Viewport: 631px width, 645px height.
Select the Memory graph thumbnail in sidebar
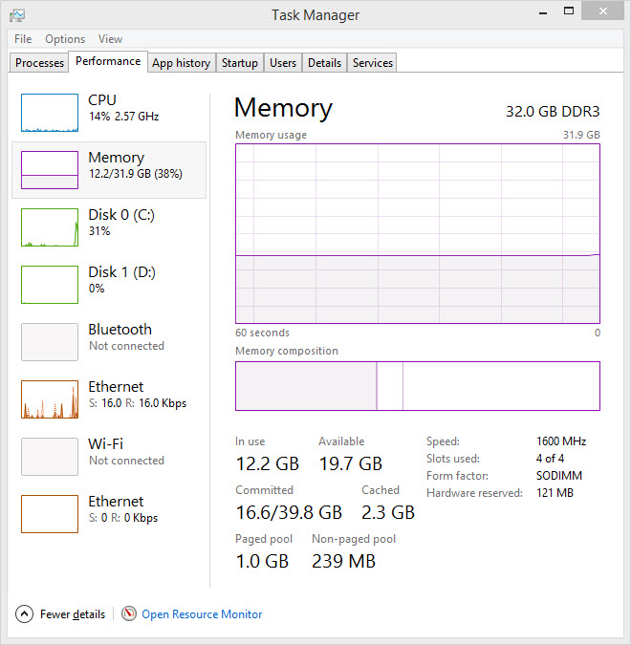pos(50,170)
